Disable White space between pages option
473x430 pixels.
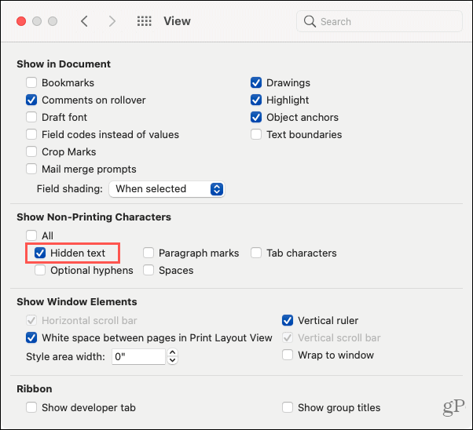tap(31, 337)
